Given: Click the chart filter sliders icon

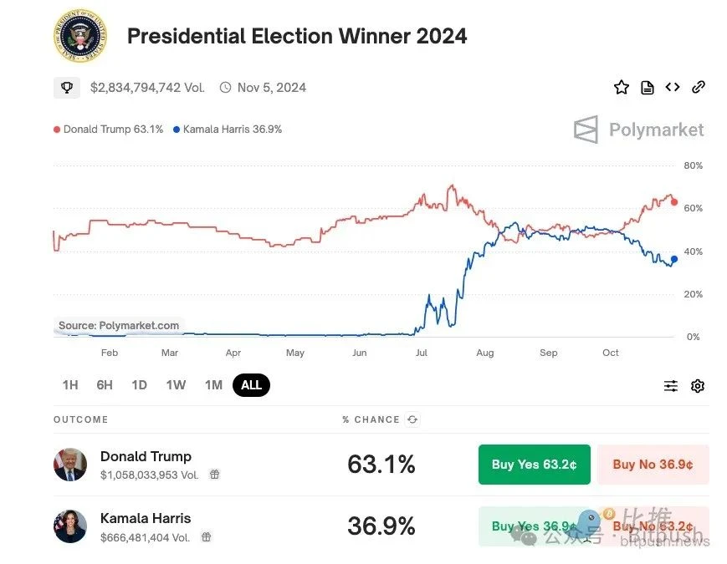Looking at the screenshot, I should pyautogui.click(x=671, y=385).
